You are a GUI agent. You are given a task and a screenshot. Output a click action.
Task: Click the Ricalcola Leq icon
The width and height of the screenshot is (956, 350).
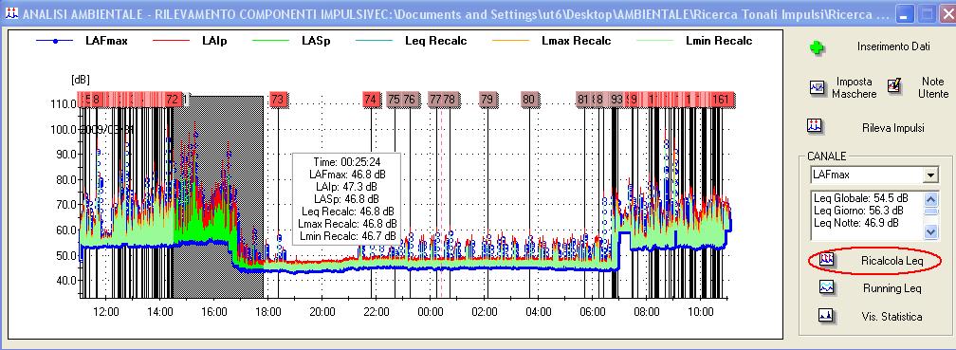click(x=827, y=260)
